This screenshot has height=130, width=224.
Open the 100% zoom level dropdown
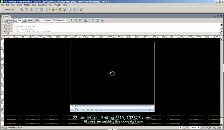[195, 127]
